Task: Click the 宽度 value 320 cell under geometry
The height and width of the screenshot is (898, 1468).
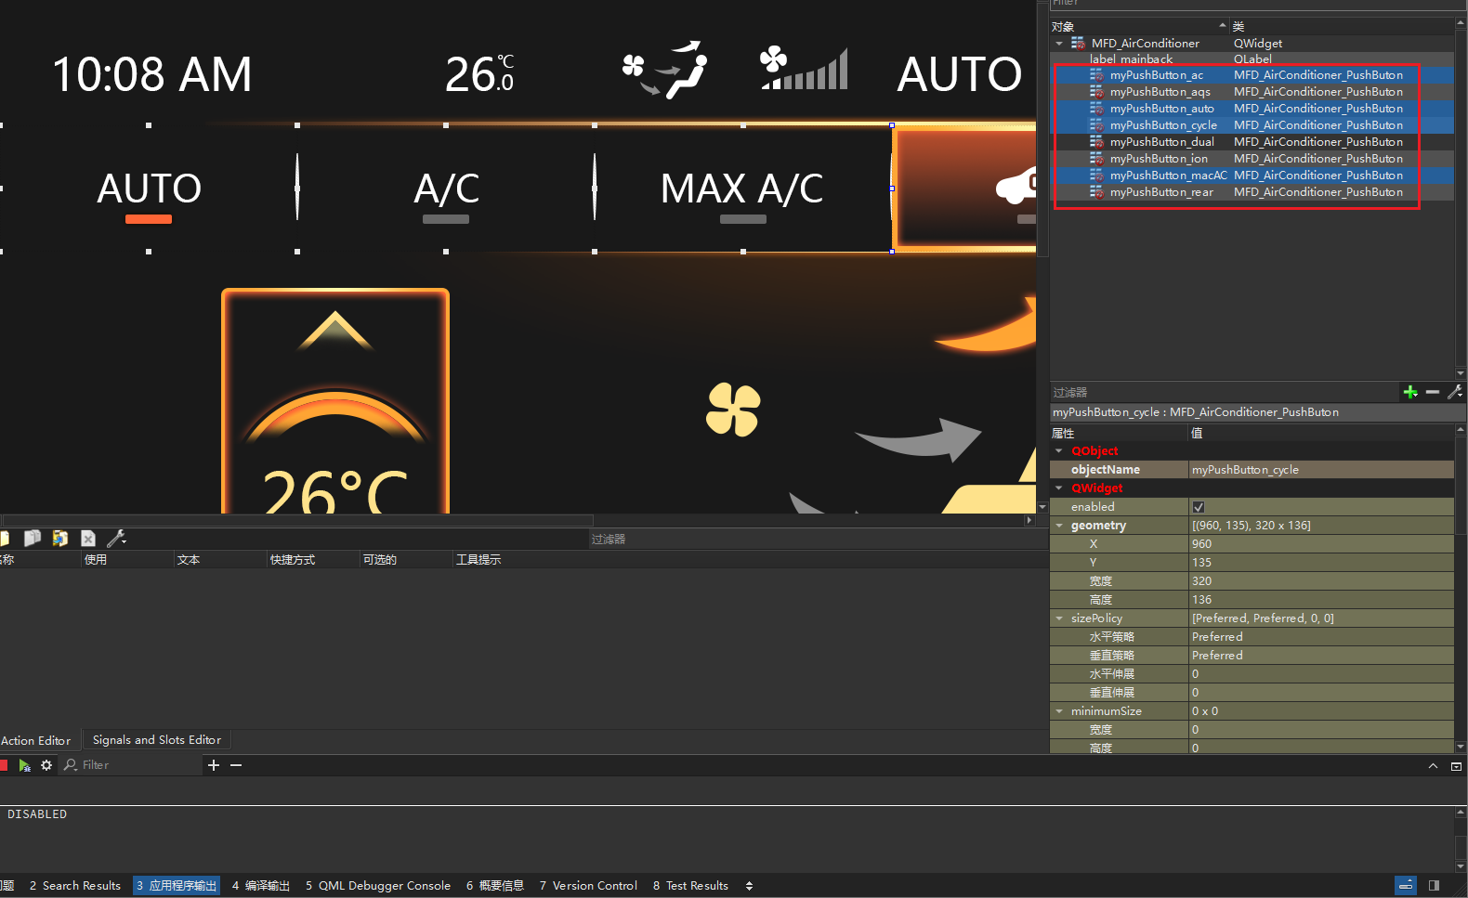Action: [x=1321, y=581]
